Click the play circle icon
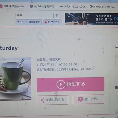Viewport: 118px width, 118px height. [61, 84]
